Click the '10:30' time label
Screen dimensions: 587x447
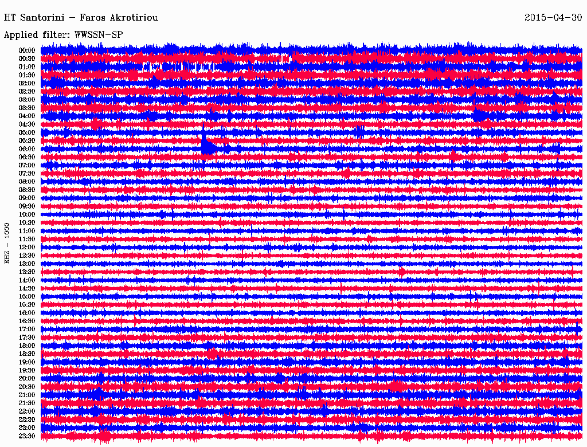pyautogui.click(x=27, y=223)
